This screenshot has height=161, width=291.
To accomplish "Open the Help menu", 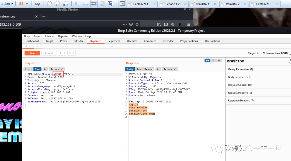I will click(x=88, y=36).
